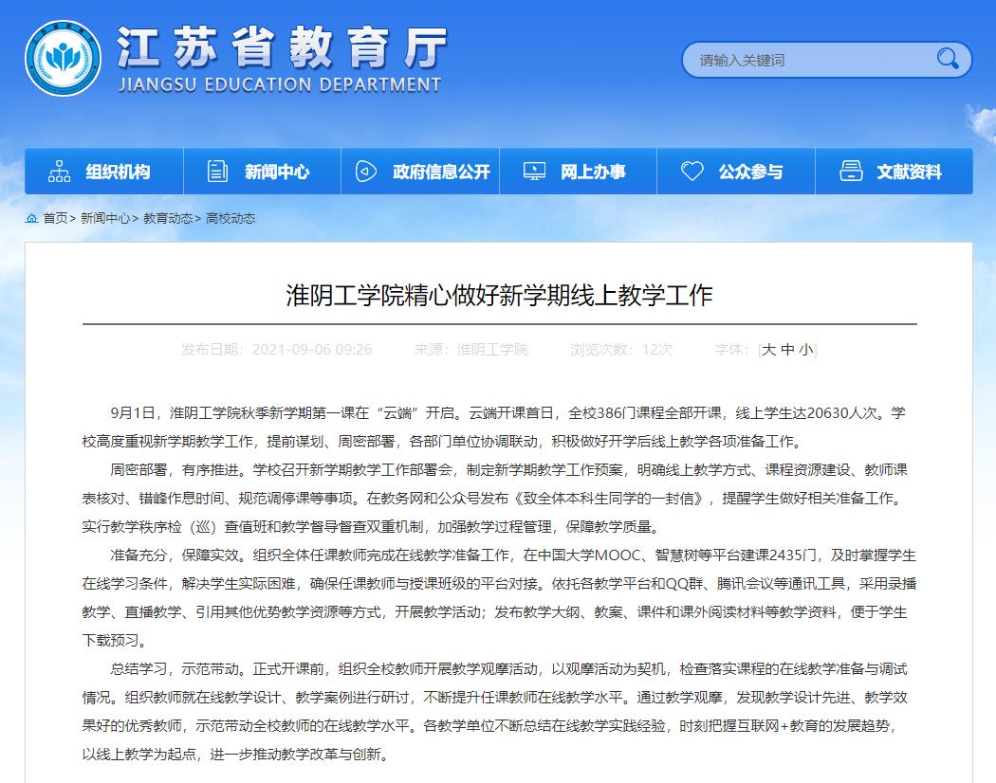
Task: Click the 政府信息公开 icon
Action: [366, 172]
